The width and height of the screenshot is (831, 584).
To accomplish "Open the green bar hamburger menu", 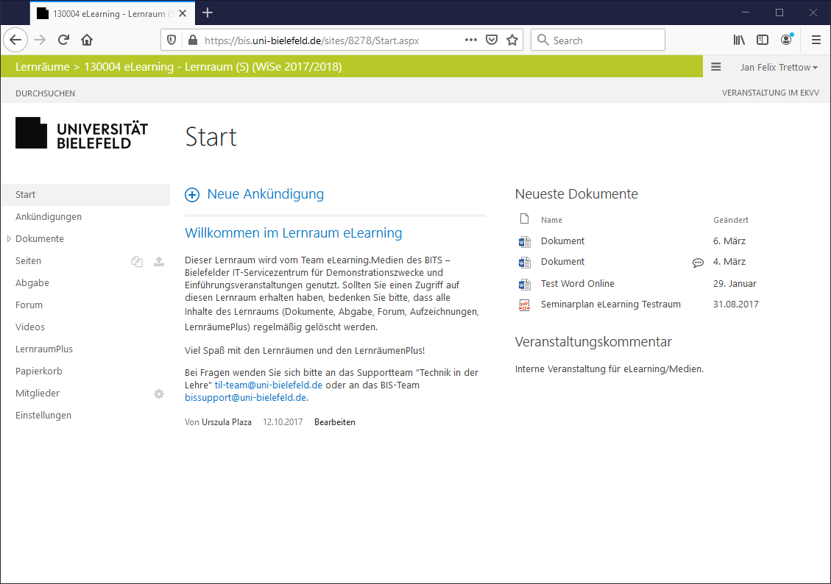I will [x=716, y=67].
